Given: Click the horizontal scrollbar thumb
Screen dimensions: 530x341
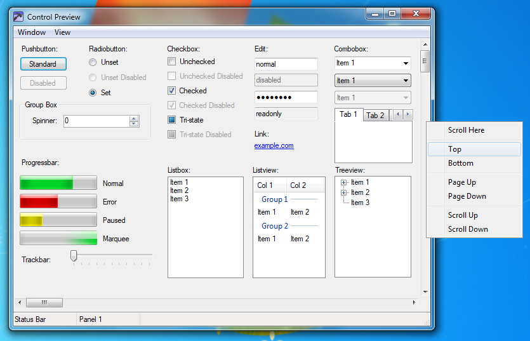Looking at the screenshot, I should (x=44, y=302).
